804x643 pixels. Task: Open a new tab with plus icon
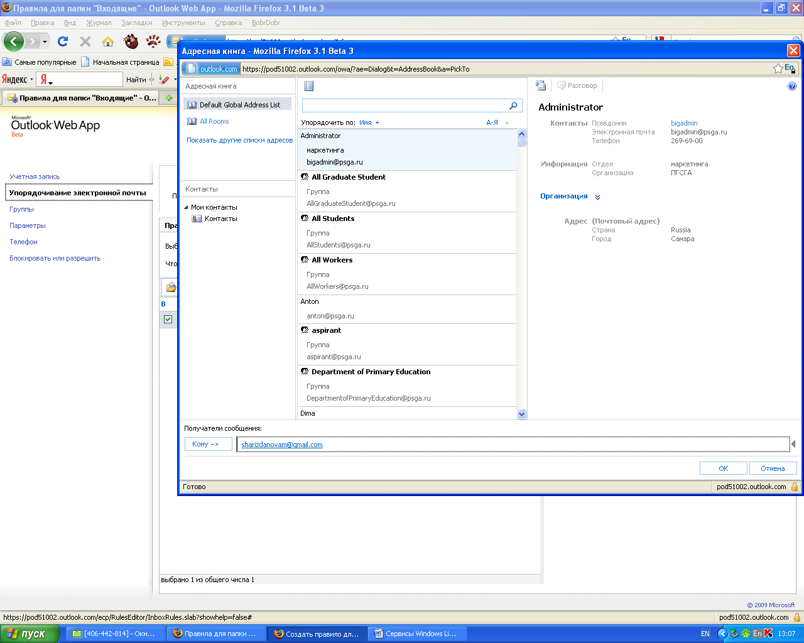[x=169, y=98]
